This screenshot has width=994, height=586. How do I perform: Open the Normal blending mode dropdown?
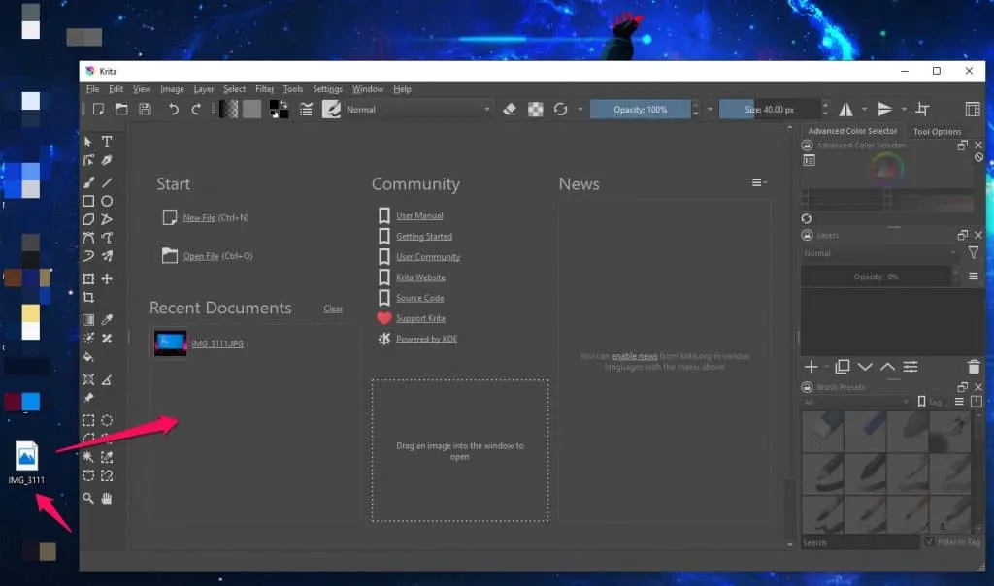[x=417, y=110]
